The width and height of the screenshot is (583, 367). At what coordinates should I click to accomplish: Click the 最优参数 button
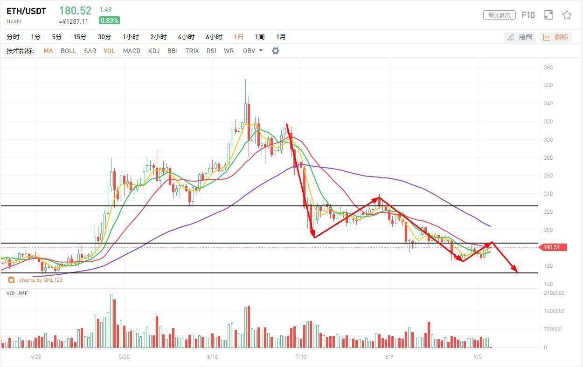(x=500, y=15)
